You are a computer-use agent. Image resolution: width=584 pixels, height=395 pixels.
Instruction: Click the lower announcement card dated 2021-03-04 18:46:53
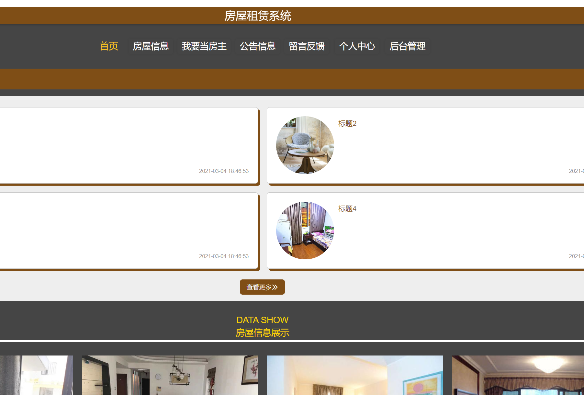coord(129,231)
